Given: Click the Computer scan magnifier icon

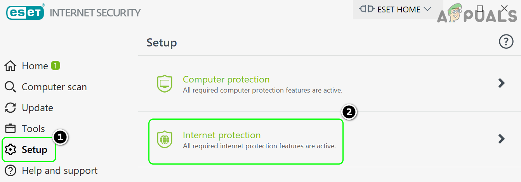Looking at the screenshot, I should pos(10,87).
